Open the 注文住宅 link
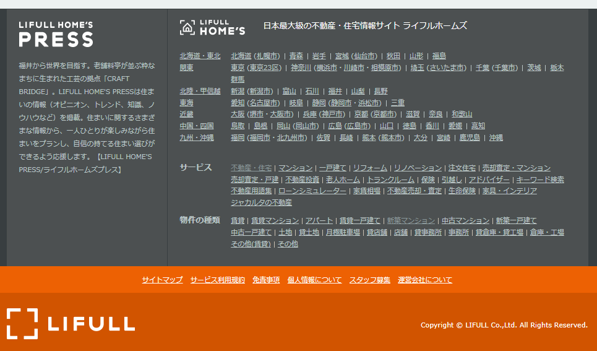 [x=462, y=168]
